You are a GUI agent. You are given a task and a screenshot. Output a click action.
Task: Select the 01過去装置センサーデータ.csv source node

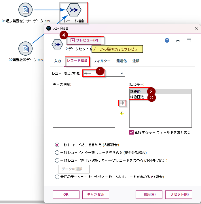pos(25,10)
